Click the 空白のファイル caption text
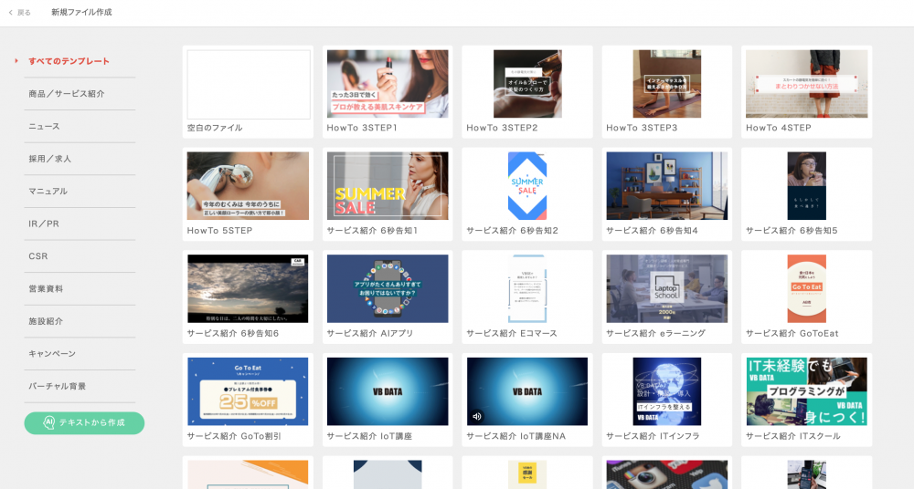The width and height of the screenshot is (914, 489). coord(215,128)
